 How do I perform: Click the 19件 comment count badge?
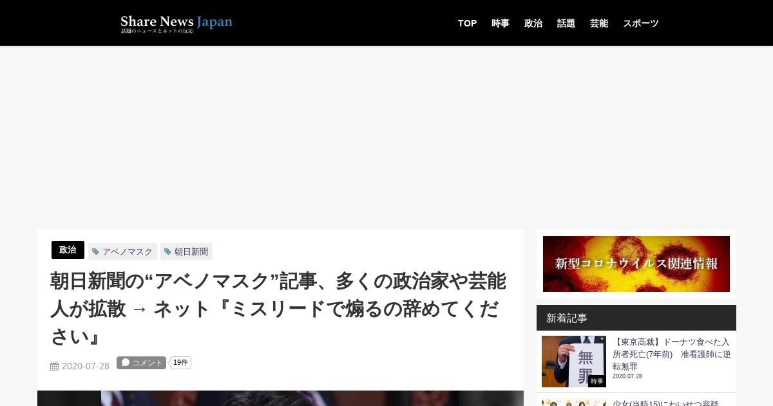pos(180,363)
